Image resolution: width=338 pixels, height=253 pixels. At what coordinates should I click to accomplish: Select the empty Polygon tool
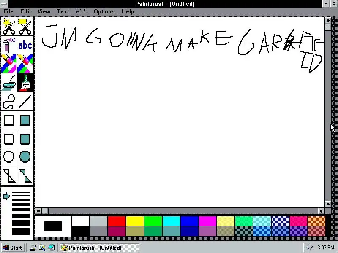9,176
